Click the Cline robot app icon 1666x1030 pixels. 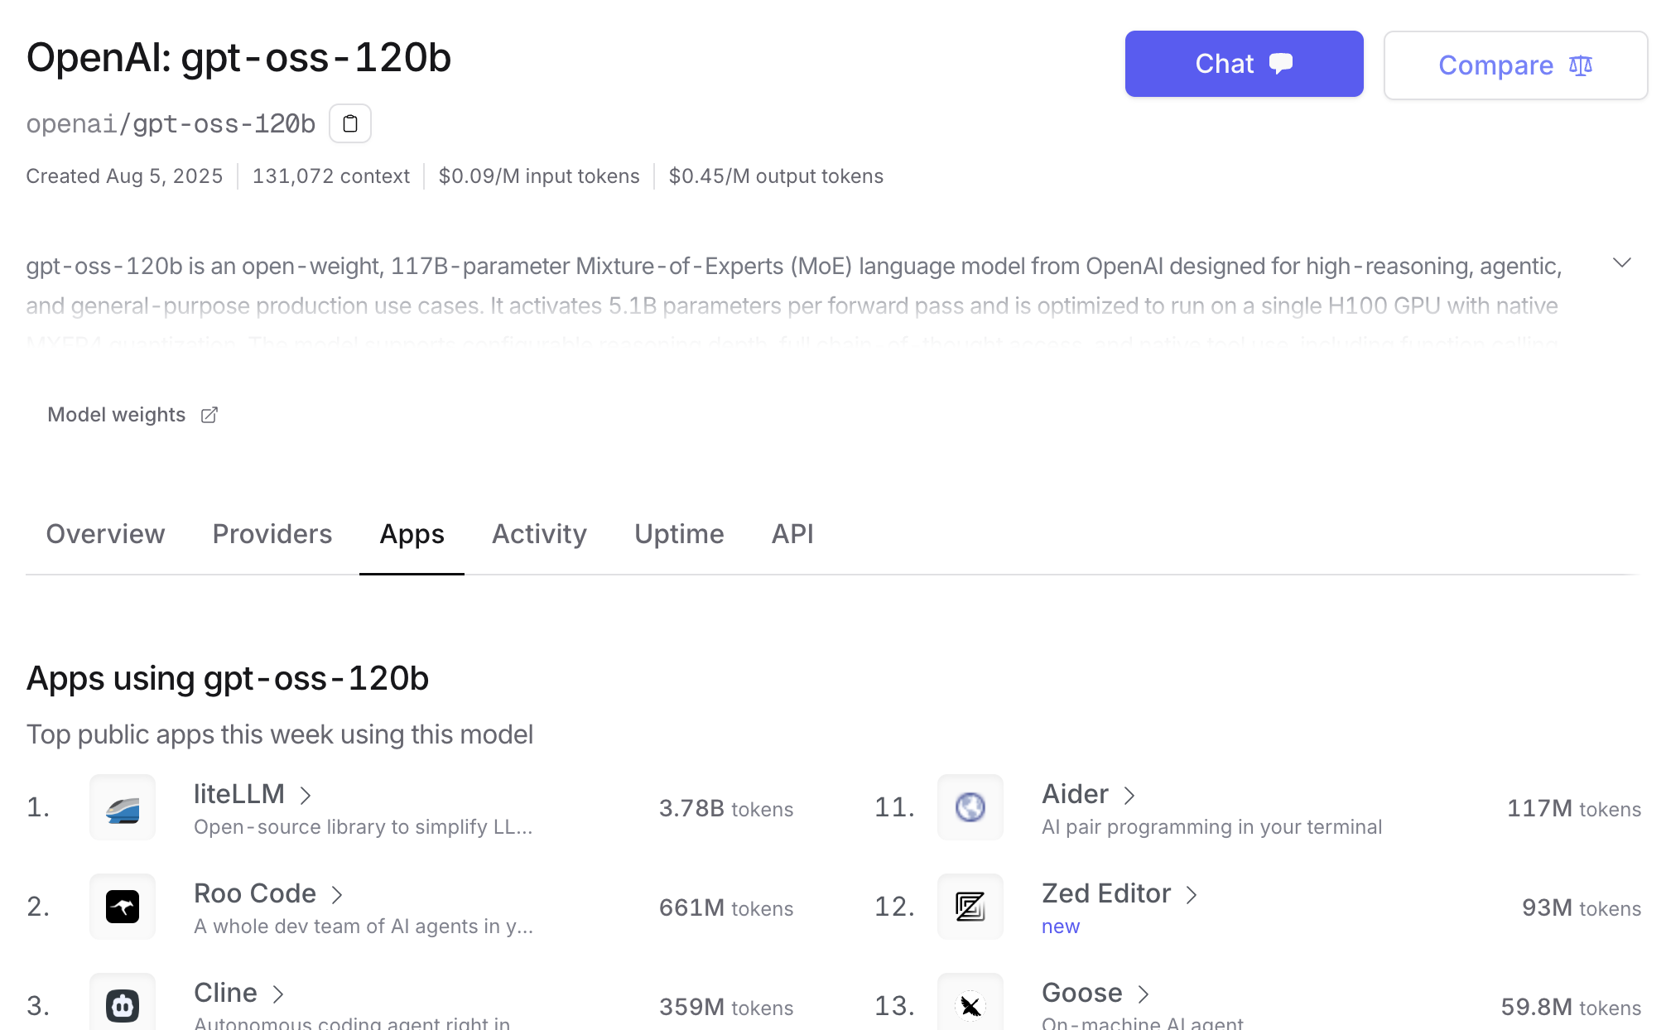click(x=123, y=1005)
